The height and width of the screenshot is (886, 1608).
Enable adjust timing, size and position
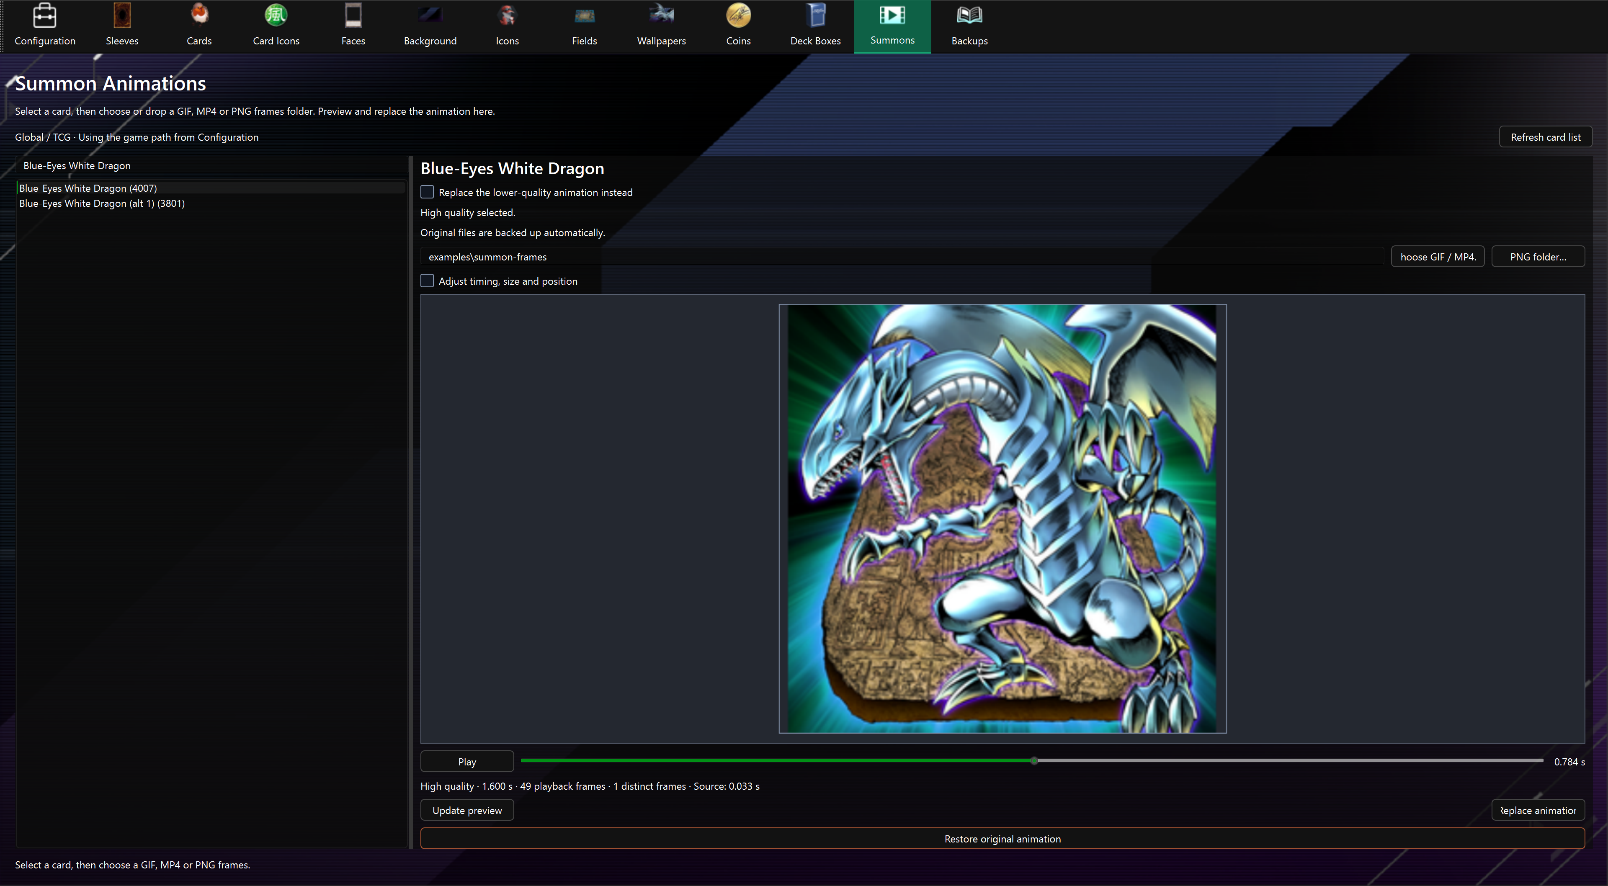tap(427, 281)
